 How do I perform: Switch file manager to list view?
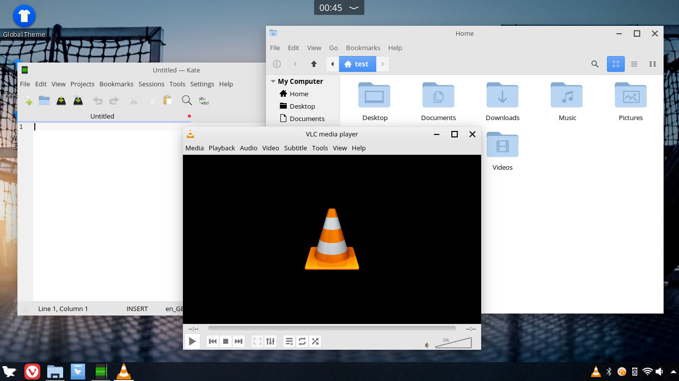pos(634,64)
